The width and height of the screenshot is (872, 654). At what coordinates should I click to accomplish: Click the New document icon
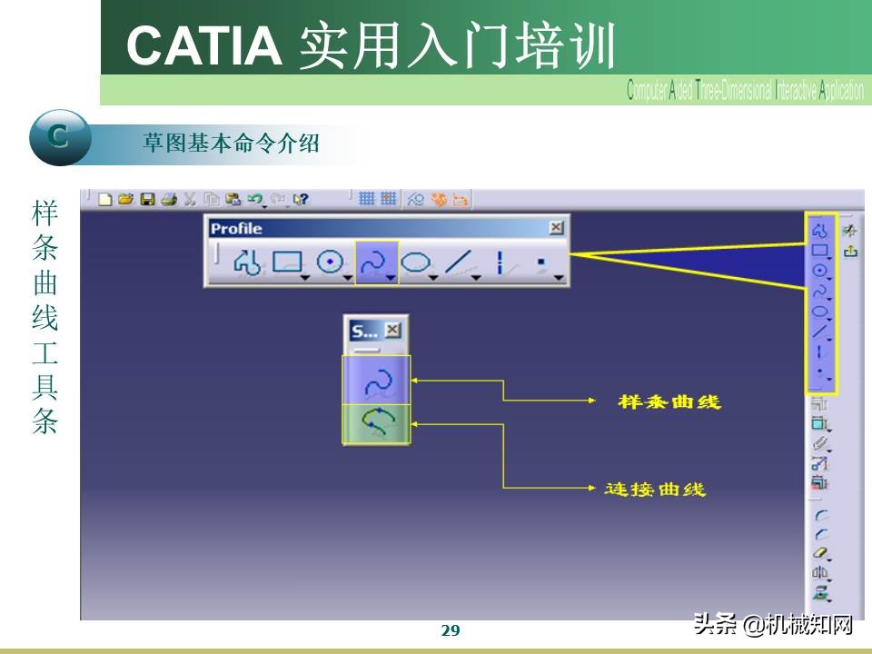104,199
